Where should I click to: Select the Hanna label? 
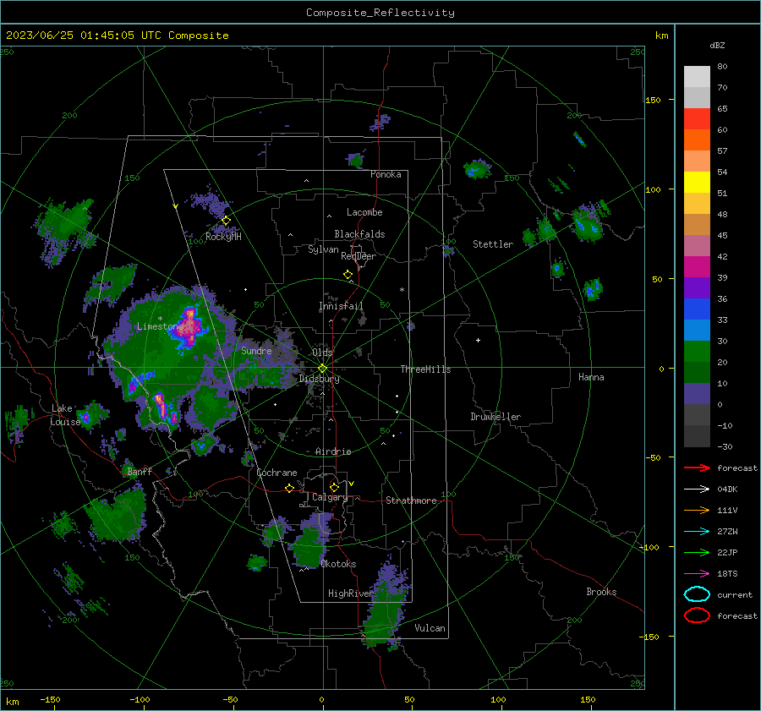[591, 377]
